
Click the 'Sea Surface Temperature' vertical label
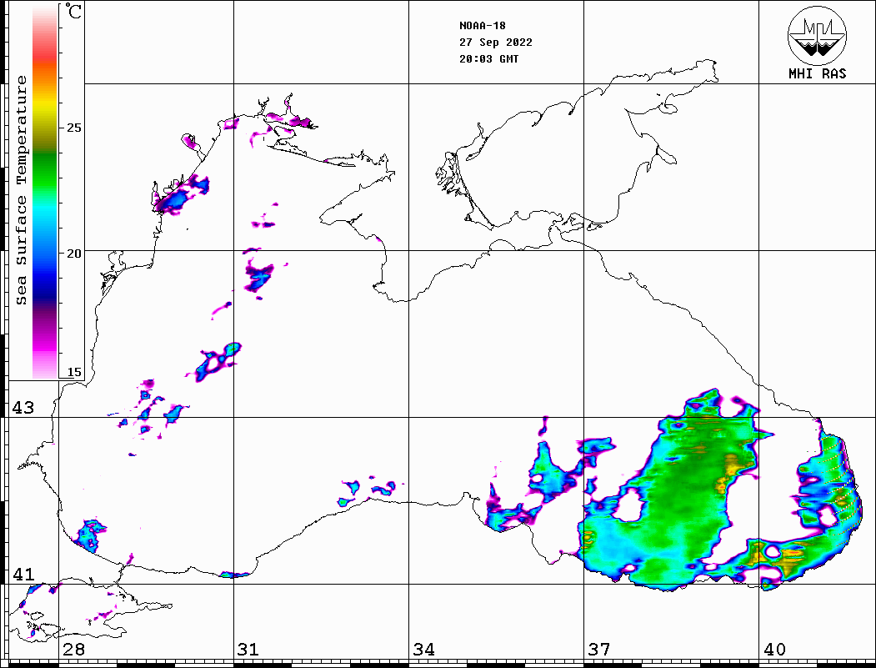coord(21,190)
